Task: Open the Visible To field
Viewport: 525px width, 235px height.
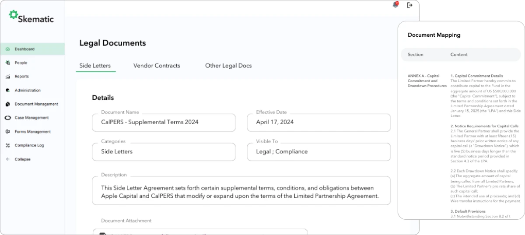Action: click(x=318, y=152)
